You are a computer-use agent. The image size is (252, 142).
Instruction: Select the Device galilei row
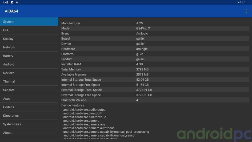155,44
